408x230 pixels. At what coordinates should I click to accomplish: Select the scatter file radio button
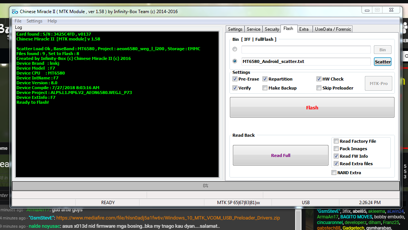pyautogui.click(x=235, y=61)
